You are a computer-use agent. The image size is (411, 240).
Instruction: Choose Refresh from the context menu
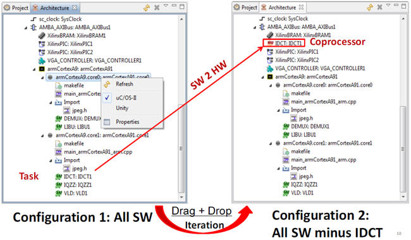point(125,84)
